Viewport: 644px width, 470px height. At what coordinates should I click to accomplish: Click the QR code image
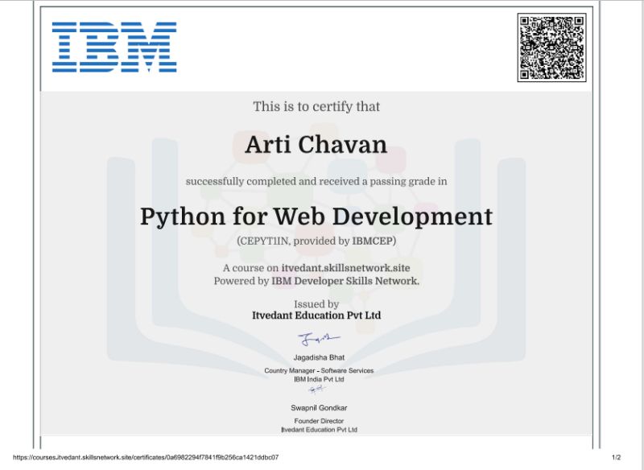tap(551, 47)
